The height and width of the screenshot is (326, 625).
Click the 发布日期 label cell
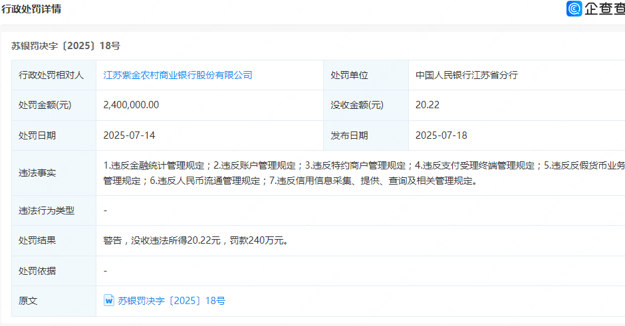pyautogui.click(x=349, y=135)
